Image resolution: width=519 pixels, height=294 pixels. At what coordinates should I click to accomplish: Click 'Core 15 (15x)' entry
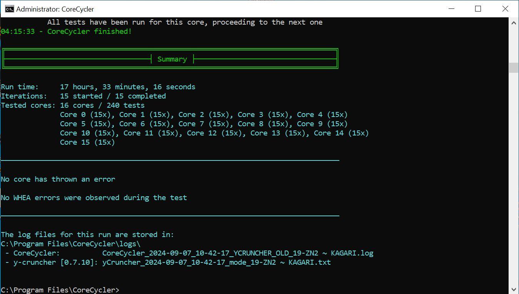click(87, 142)
